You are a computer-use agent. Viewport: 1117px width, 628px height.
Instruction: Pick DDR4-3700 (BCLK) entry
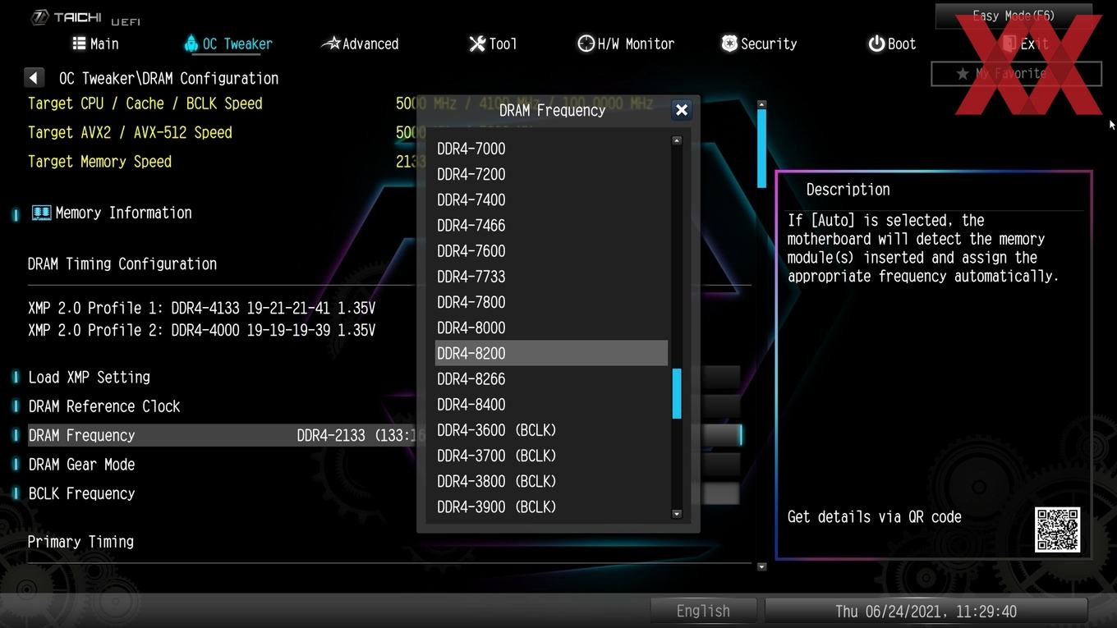click(x=551, y=455)
